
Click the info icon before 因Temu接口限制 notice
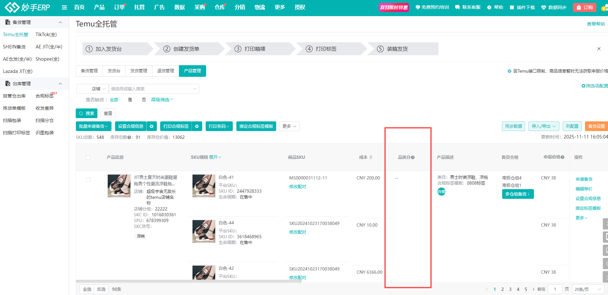point(509,71)
